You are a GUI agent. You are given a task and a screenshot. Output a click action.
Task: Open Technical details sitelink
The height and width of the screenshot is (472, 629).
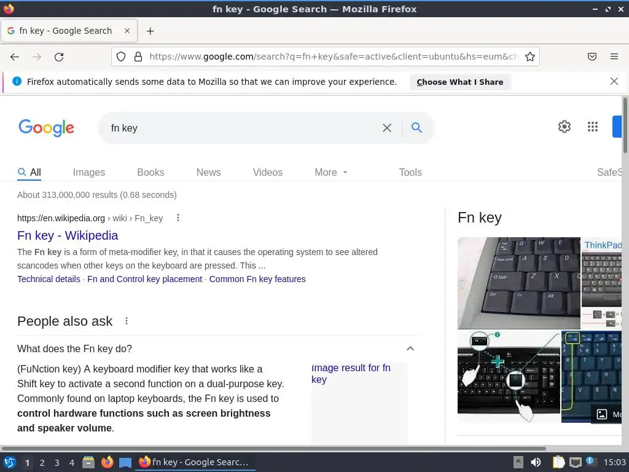point(49,279)
